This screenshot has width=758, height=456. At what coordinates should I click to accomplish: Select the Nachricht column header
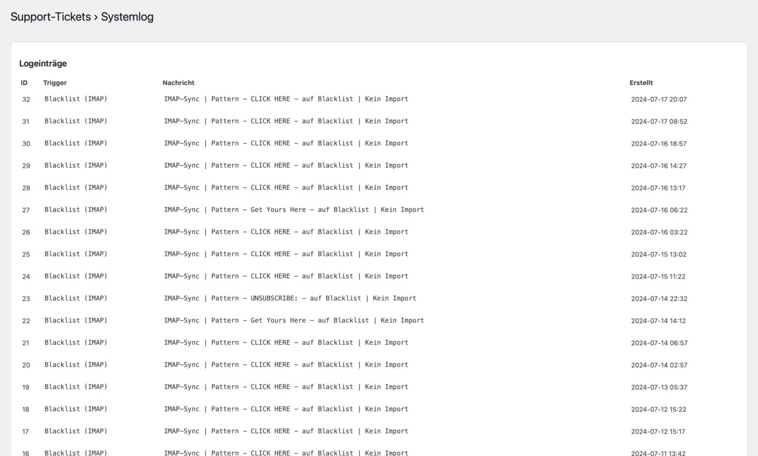pyautogui.click(x=178, y=83)
